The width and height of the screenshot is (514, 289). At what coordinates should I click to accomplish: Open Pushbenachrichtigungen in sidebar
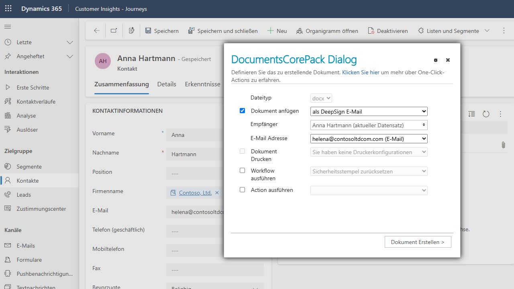(39, 274)
